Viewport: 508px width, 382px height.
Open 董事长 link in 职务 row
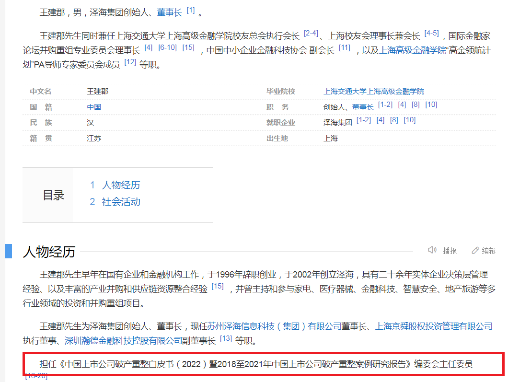(363, 107)
